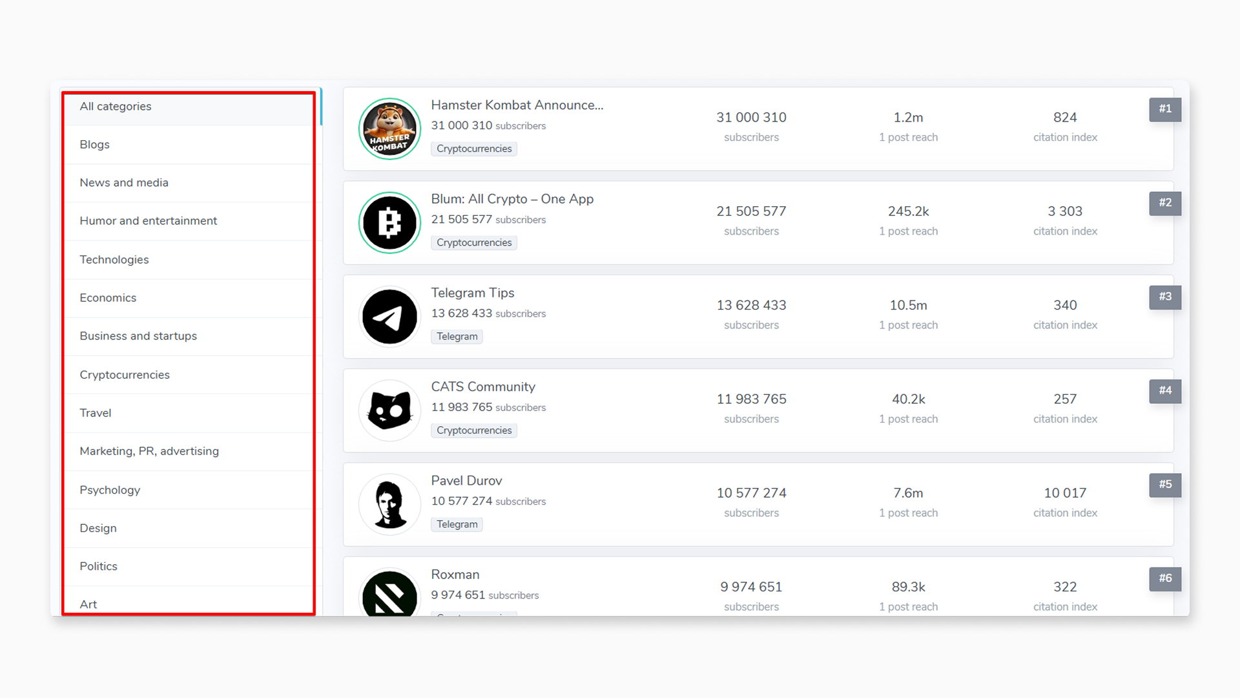
Task: Select the Cryptocurrencies category in sidebar
Action: pos(125,374)
